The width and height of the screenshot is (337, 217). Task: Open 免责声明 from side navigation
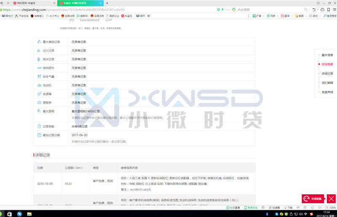327,92
